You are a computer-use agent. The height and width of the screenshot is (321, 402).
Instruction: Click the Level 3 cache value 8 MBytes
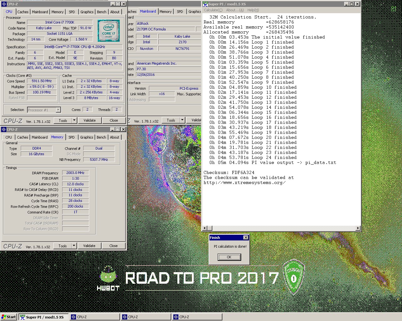91,98
